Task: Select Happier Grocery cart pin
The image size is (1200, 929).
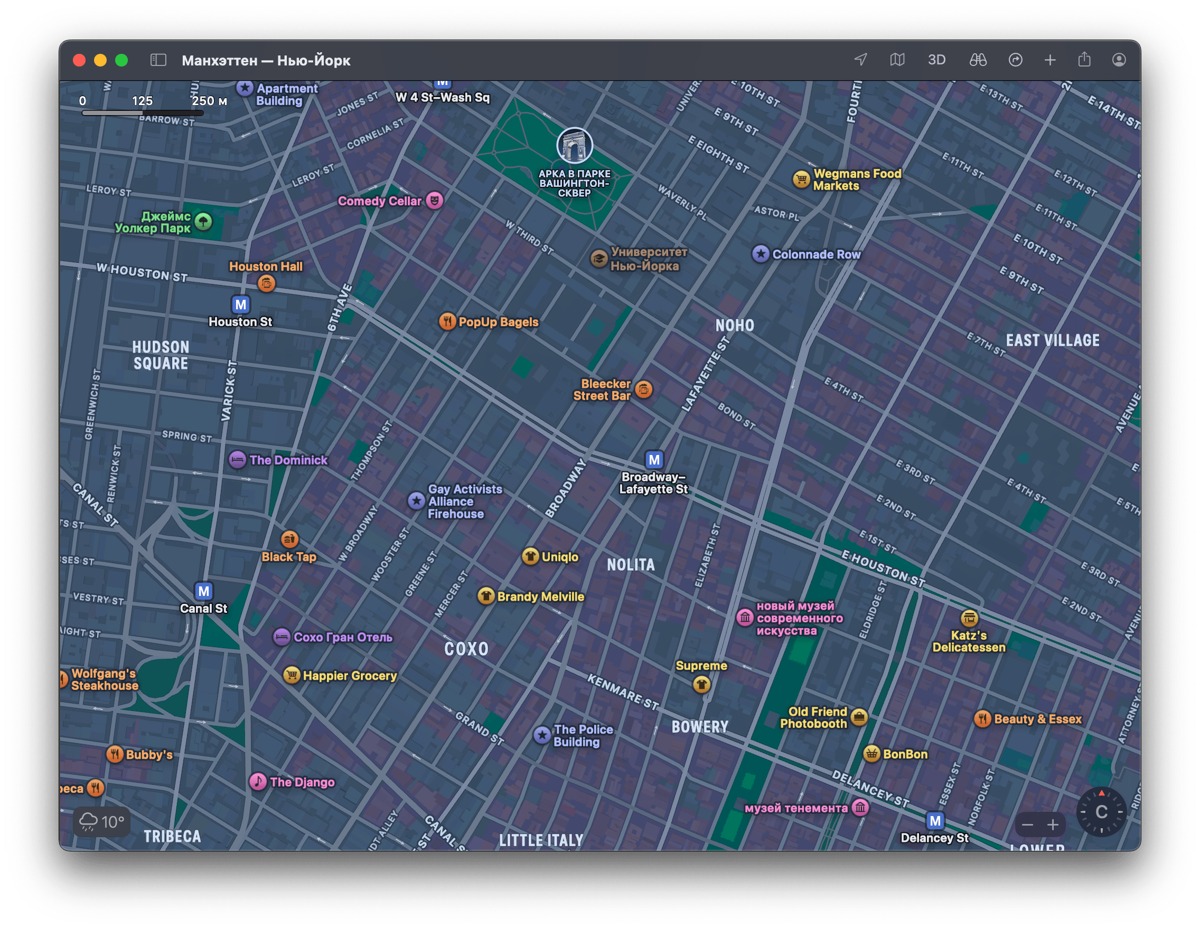Action: (292, 675)
